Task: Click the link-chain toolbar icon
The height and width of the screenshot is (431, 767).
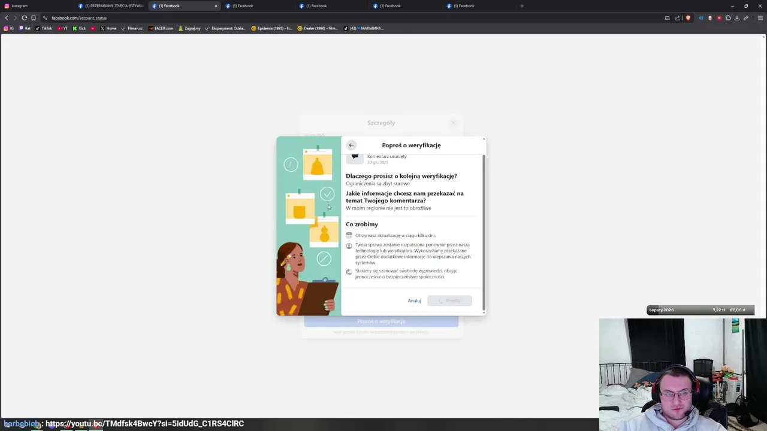Action: [746, 18]
